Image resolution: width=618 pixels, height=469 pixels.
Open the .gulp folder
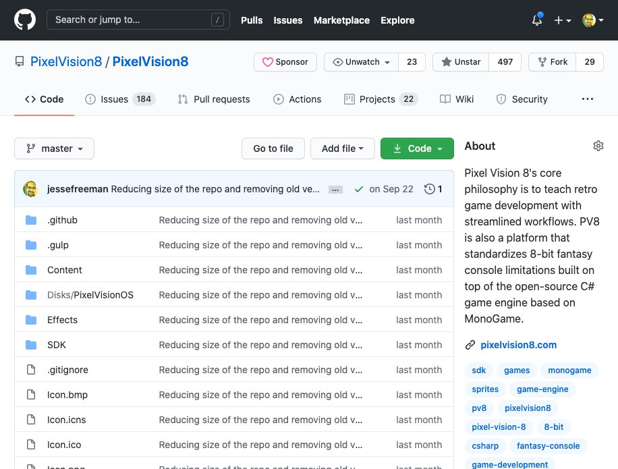click(58, 245)
